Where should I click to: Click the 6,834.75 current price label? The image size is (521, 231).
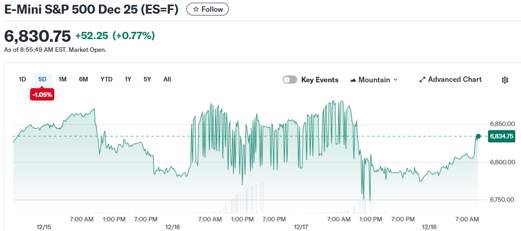coord(501,136)
